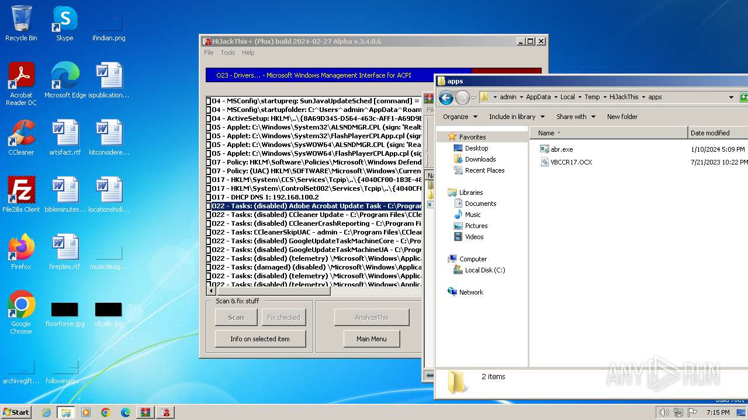Go back in the apps Explorer window

coord(446,97)
